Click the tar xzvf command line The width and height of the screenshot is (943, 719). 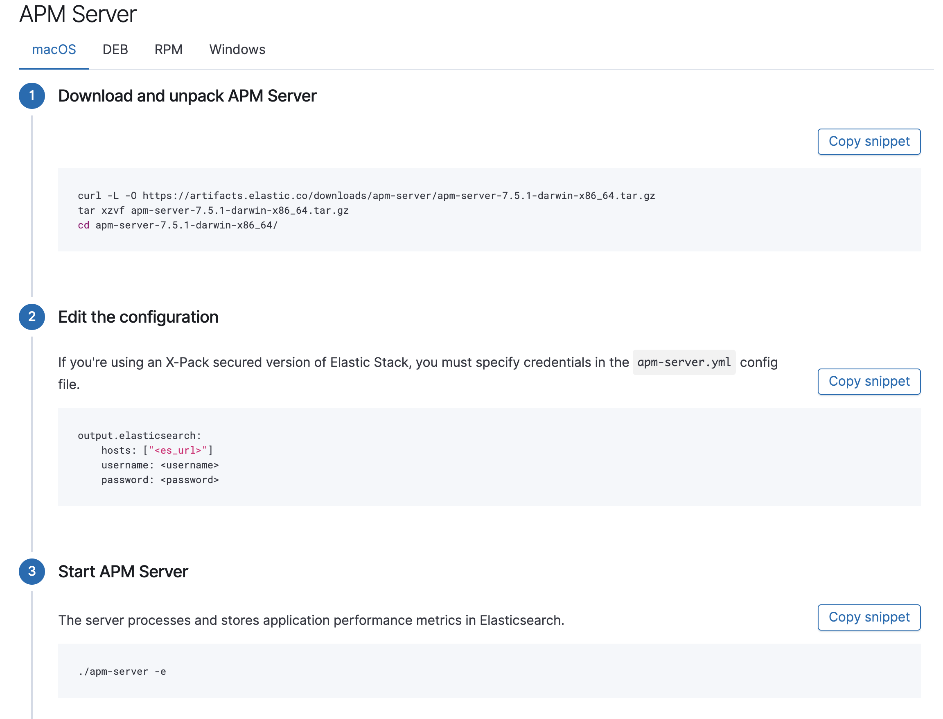point(213,210)
